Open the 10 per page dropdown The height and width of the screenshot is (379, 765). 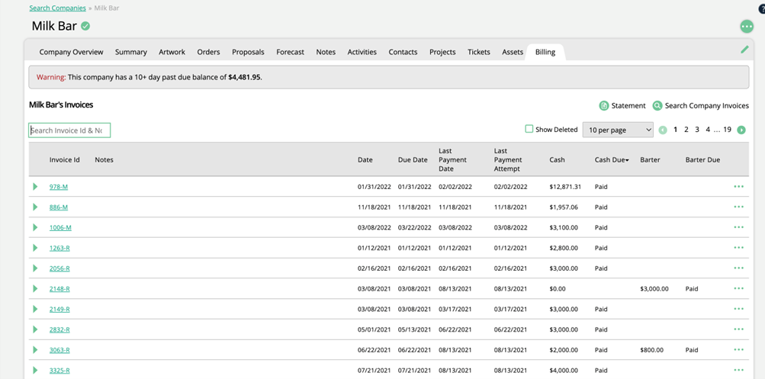pos(618,130)
